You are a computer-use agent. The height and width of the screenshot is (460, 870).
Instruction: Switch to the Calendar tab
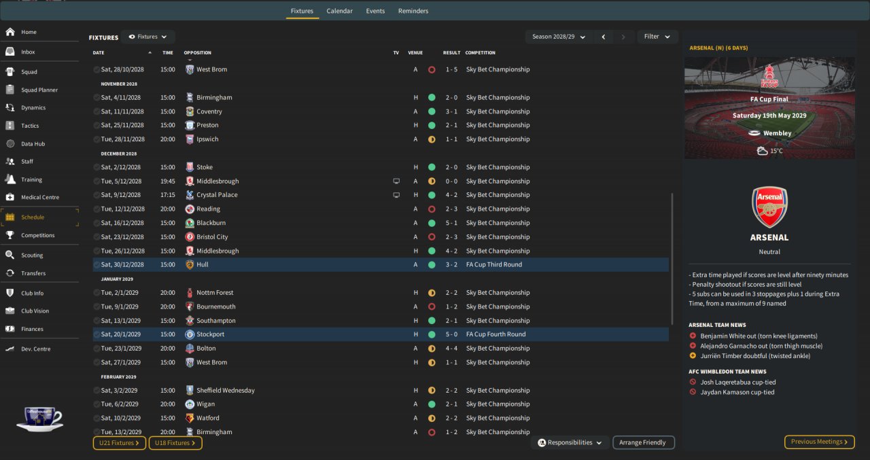[x=339, y=11]
